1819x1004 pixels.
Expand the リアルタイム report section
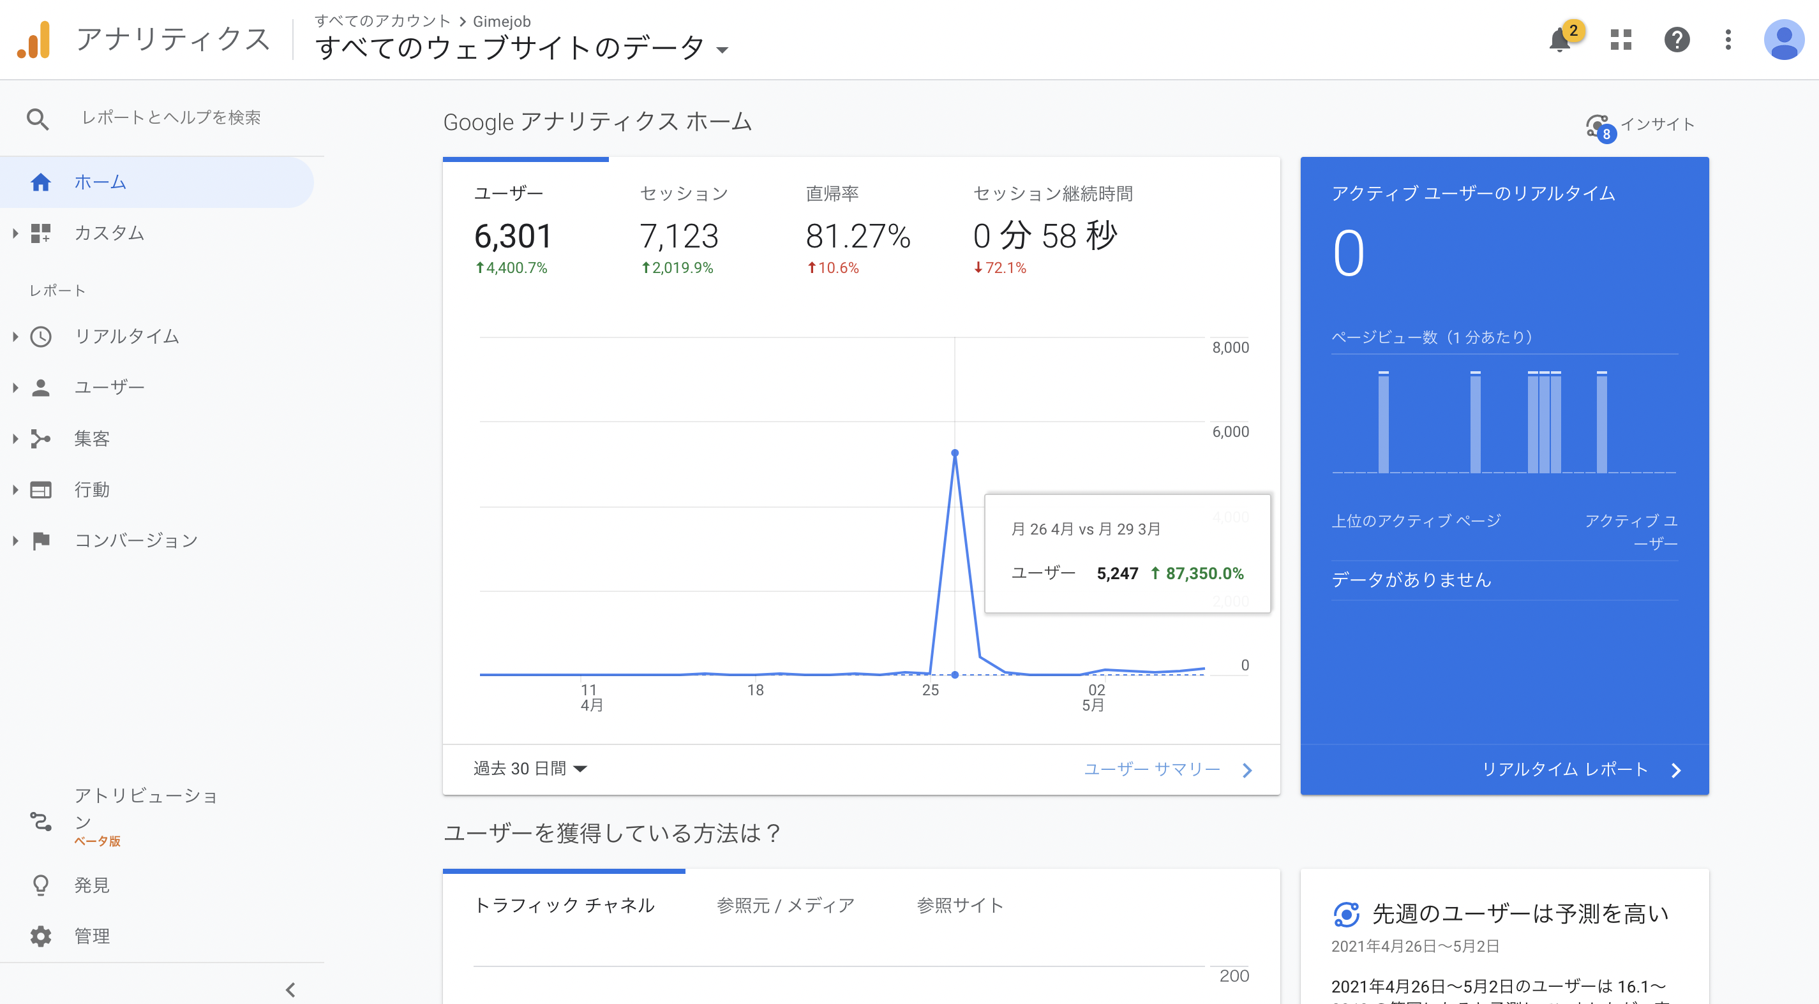point(126,337)
